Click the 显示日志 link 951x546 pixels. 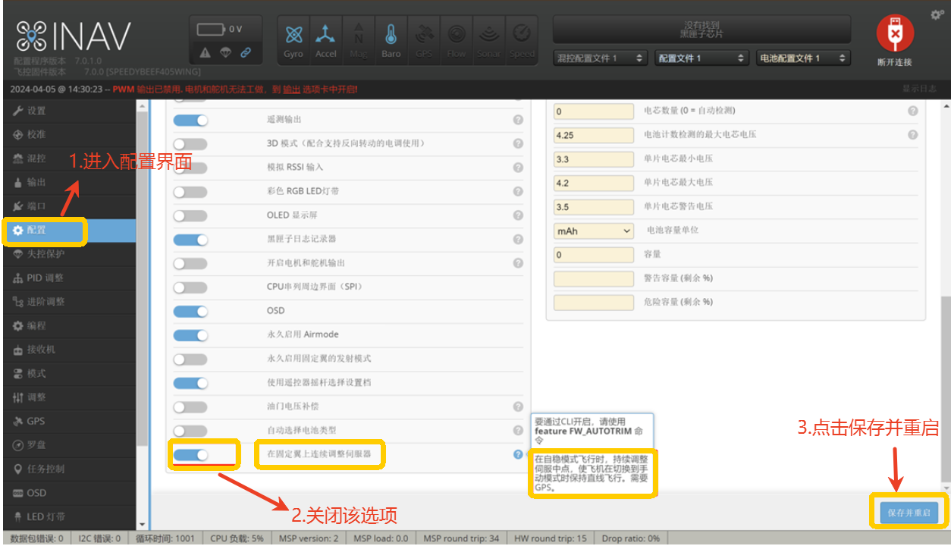coord(919,89)
